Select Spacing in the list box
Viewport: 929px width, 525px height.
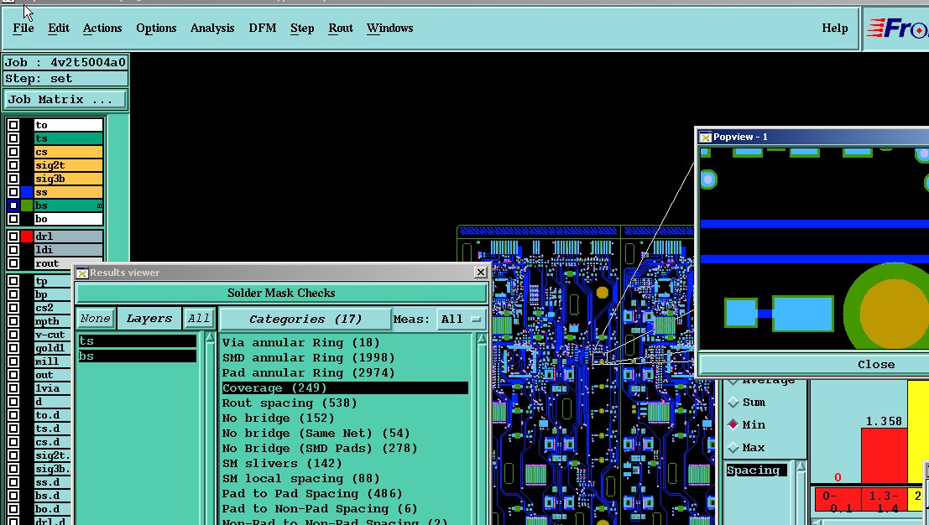(x=757, y=470)
